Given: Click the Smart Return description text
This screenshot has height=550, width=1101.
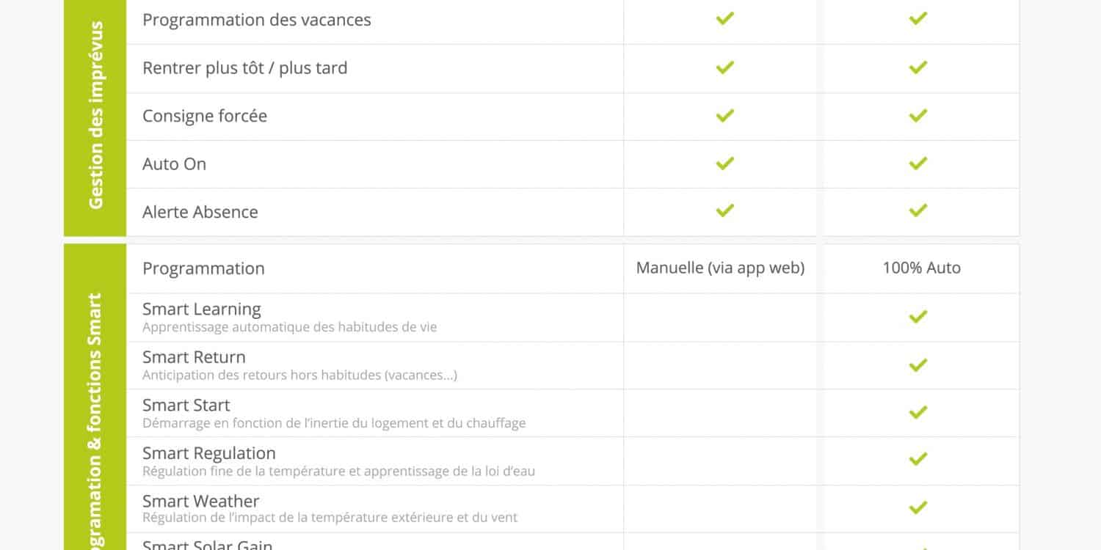Looking at the screenshot, I should 299,375.
